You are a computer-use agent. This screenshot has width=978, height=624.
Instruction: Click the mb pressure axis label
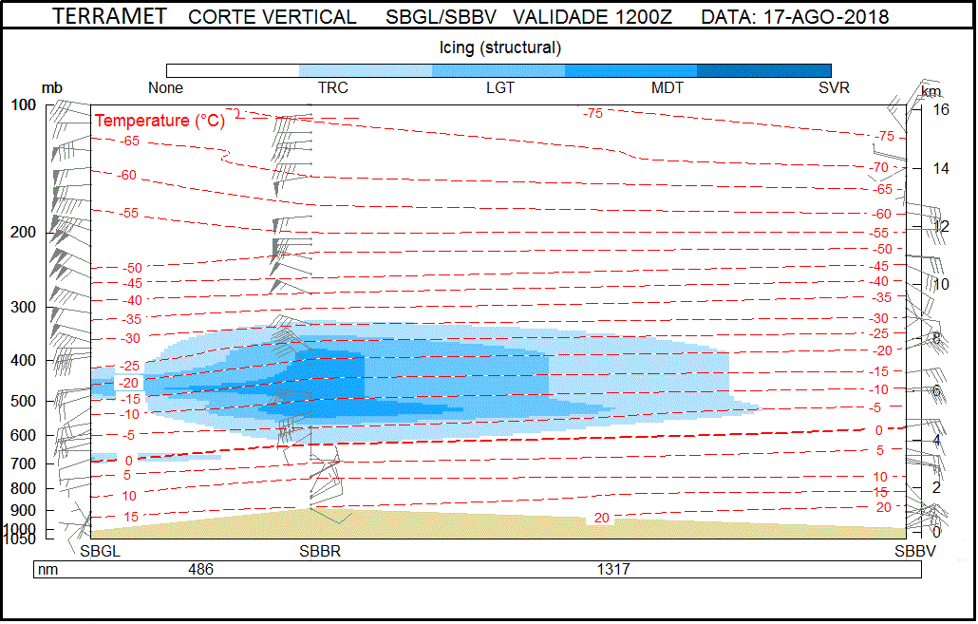coord(52,88)
